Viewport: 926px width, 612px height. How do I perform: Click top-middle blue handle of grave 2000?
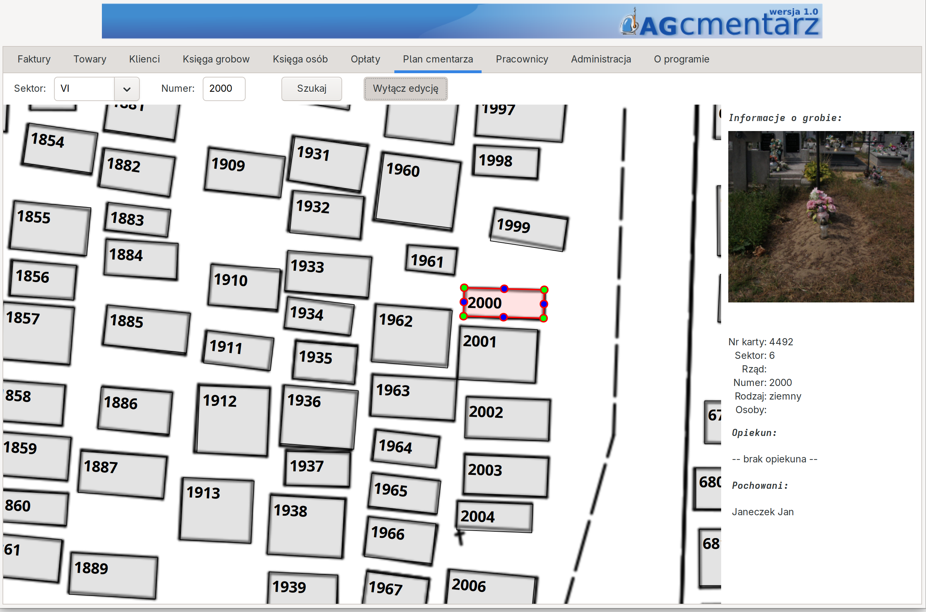pyautogui.click(x=504, y=289)
